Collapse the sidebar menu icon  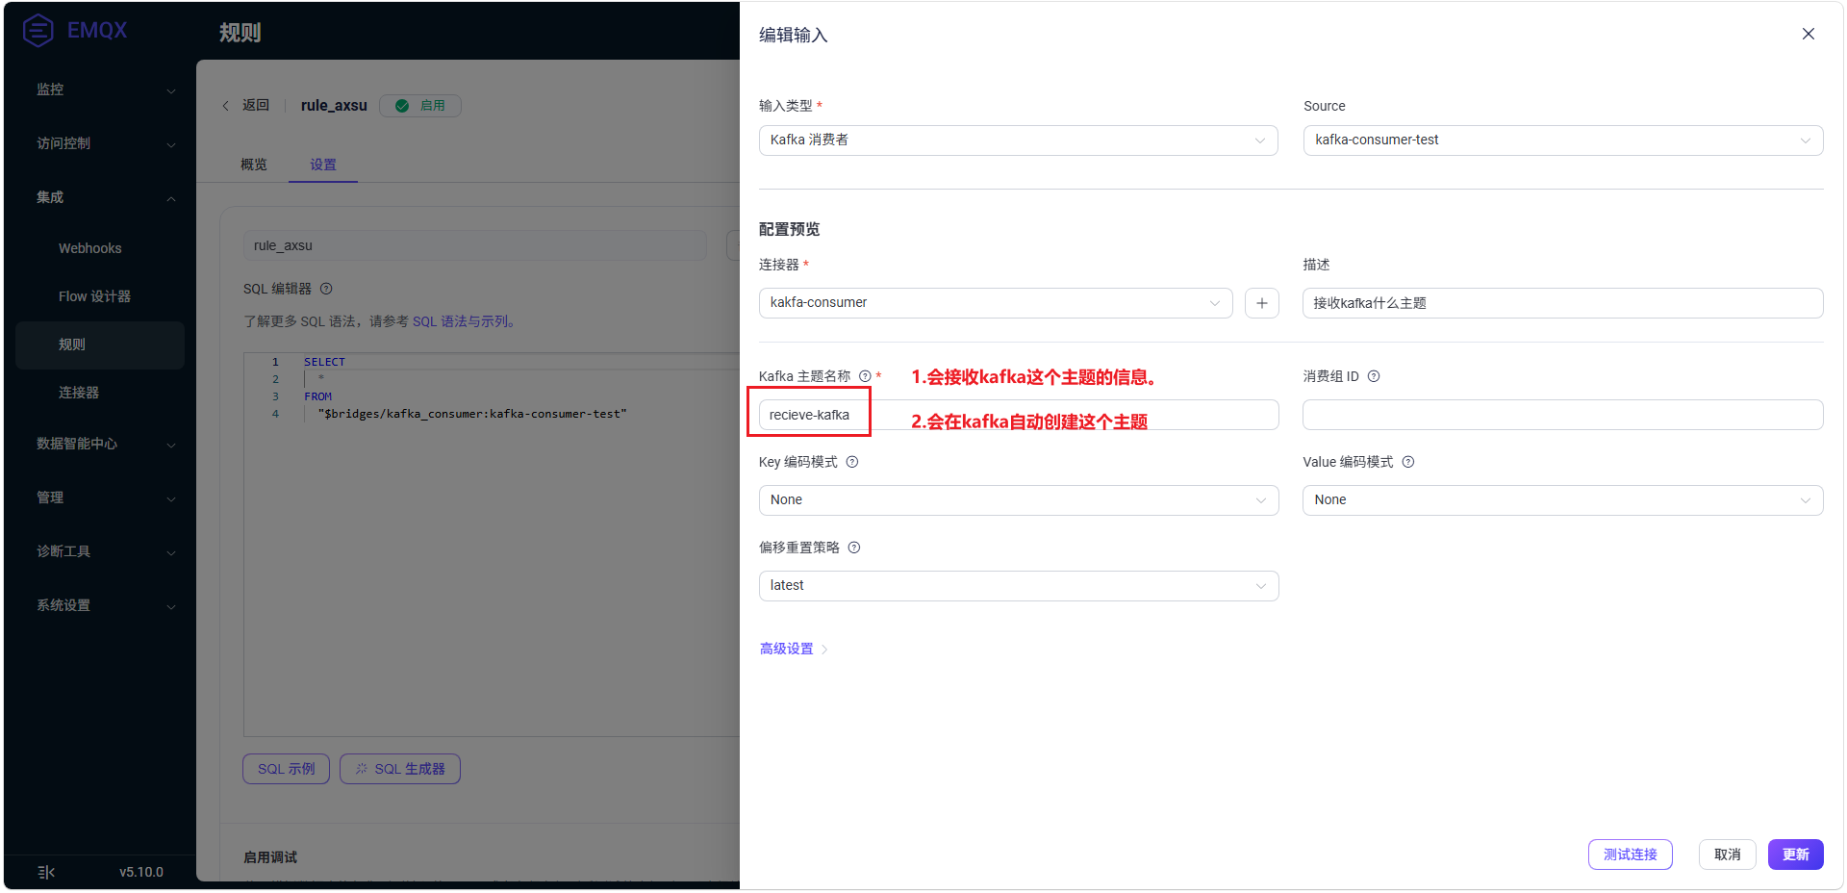click(46, 872)
